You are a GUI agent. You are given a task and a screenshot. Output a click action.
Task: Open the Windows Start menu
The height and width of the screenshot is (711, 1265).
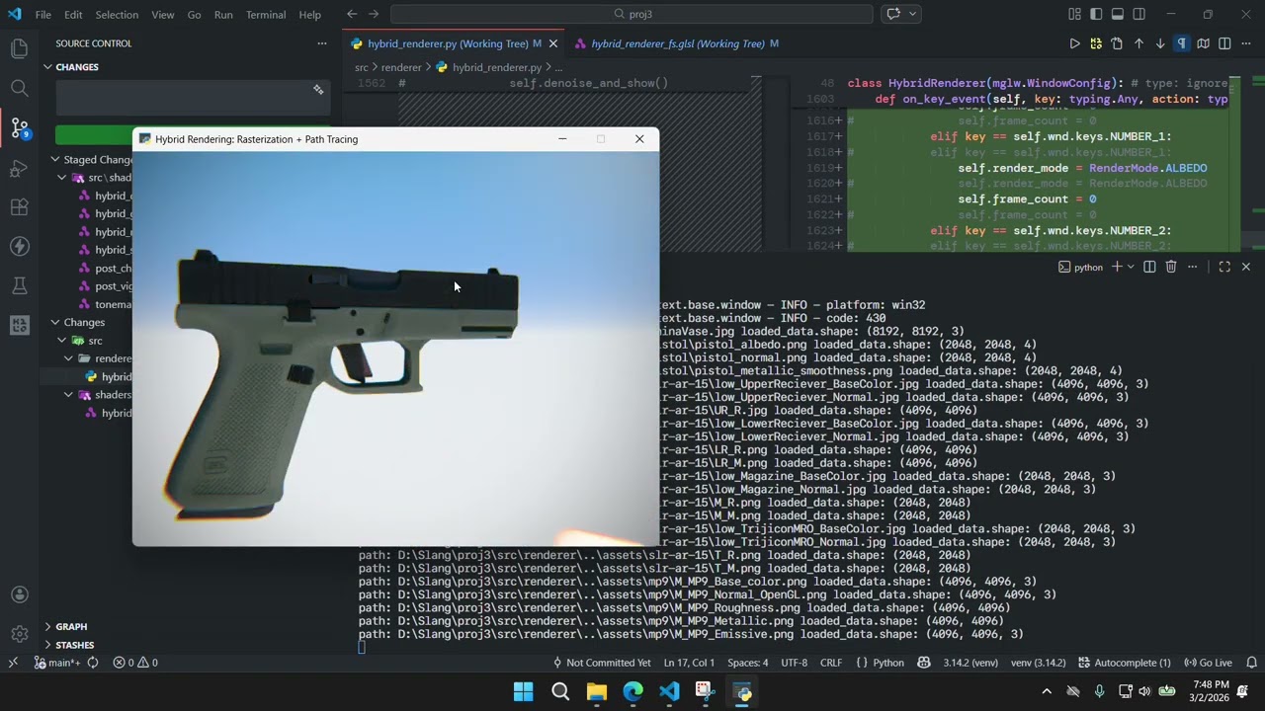tap(524, 691)
